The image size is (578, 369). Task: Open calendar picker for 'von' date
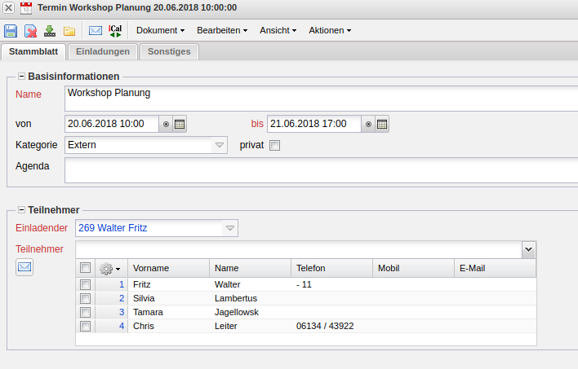click(x=180, y=124)
